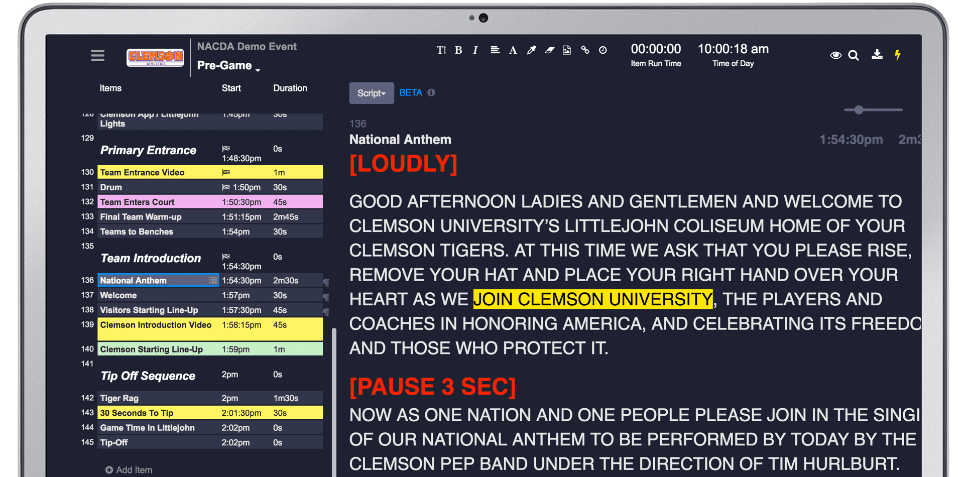The width and height of the screenshot is (964, 477).
Task: Select the Primary Entrance section header
Action: [x=148, y=150]
